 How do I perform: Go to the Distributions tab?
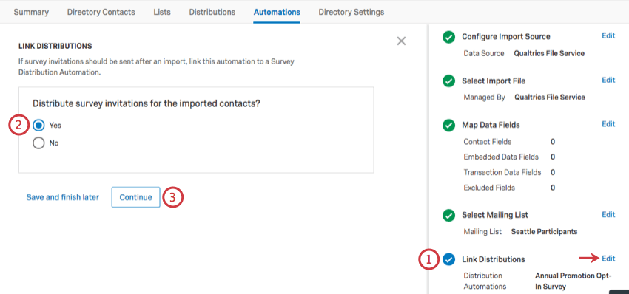212,12
